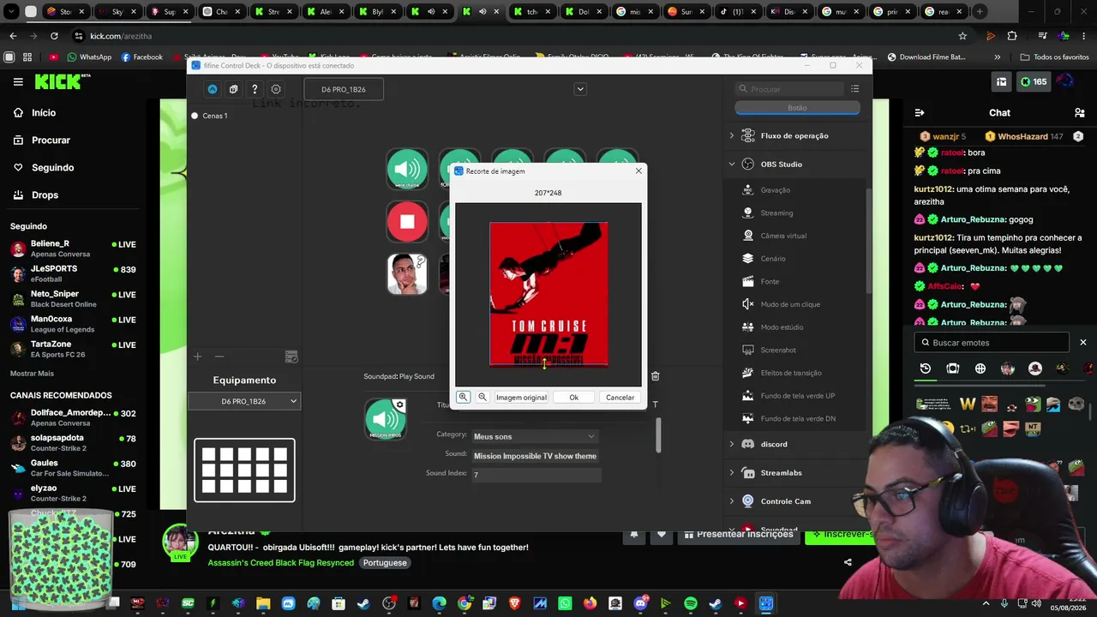The image size is (1097, 617).
Task: Close the Recorte de imagem dialog
Action: click(x=638, y=171)
